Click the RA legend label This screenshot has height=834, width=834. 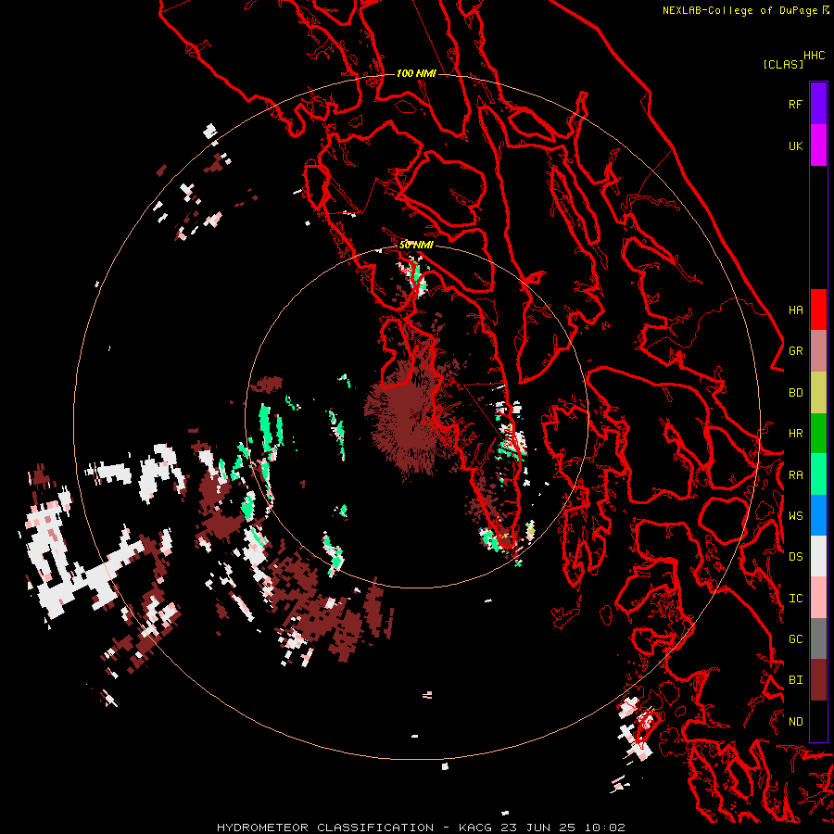[795, 475]
